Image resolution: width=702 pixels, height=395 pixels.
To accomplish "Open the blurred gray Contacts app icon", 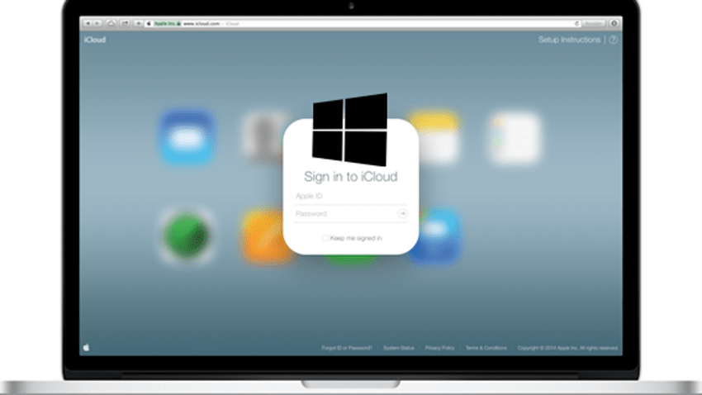I will [x=264, y=136].
